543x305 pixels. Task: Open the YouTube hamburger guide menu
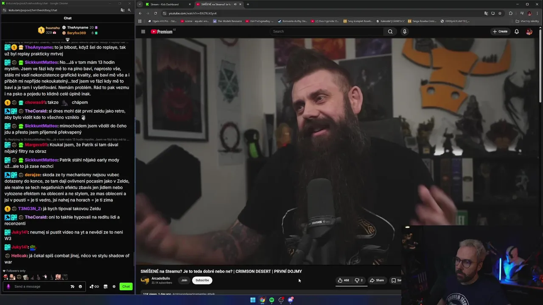point(143,31)
